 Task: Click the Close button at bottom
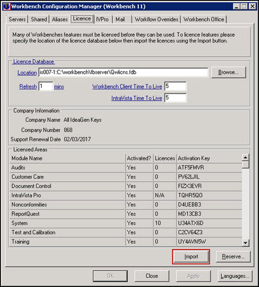pyautogui.click(x=152, y=276)
